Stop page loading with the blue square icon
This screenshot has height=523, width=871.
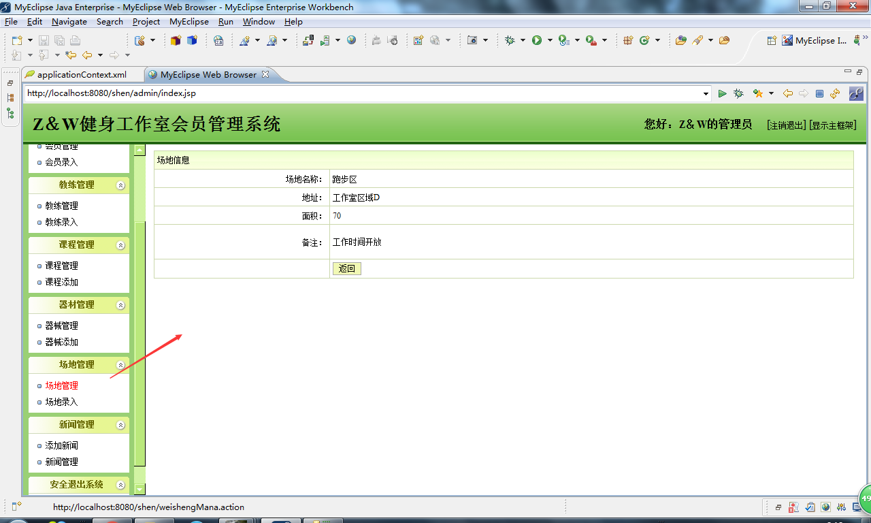819,93
